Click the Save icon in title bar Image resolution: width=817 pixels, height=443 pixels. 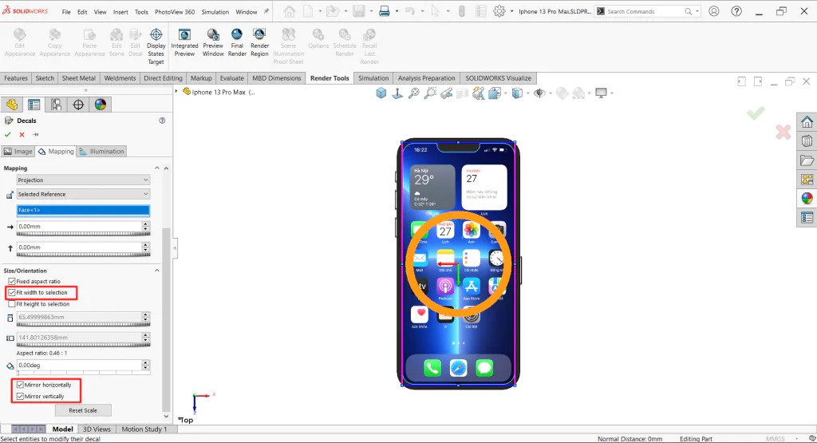[x=358, y=11]
